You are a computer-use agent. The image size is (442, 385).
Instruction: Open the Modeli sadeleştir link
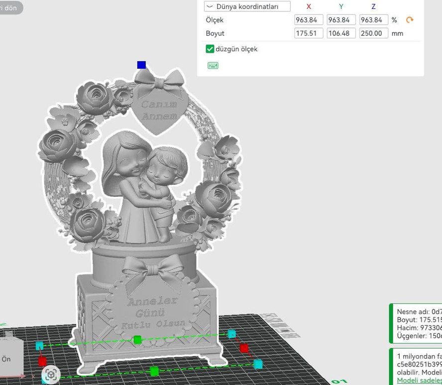pyautogui.click(x=419, y=381)
